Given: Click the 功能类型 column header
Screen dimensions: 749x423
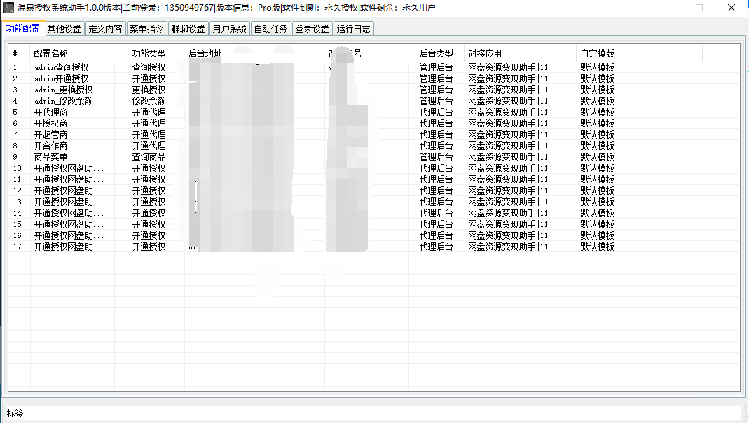Looking at the screenshot, I should (x=149, y=53).
